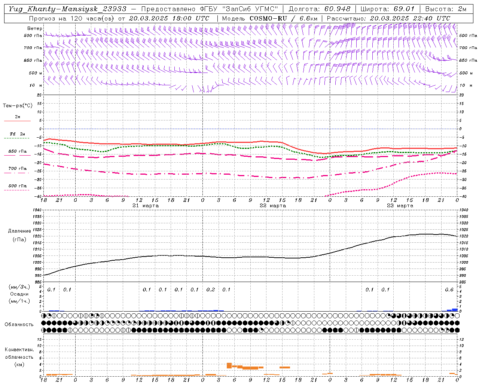Click the (гПа) unit label under Давление
Viewport: 479px width, 383px height.
(19, 240)
